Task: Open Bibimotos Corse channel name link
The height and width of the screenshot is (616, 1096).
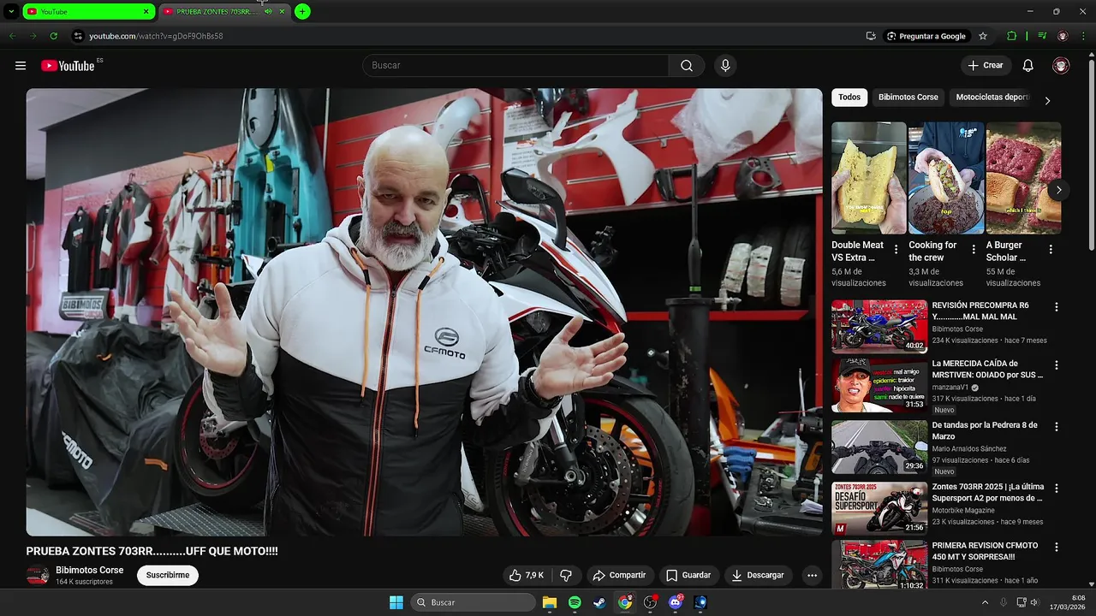Action: click(90, 571)
